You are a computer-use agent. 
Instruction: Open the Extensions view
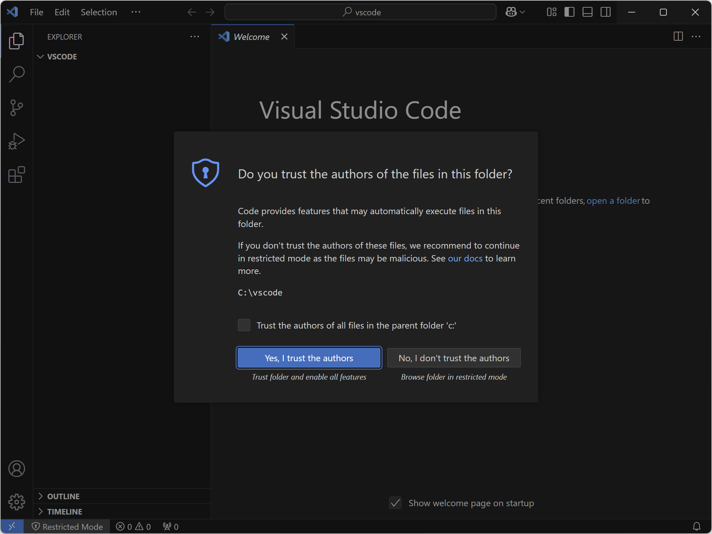[x=16, y=175]
